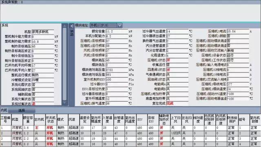Click the 冷暖模式设定 field showing 冷暖
Screen dimensions: 261x147
click(43, 80)
